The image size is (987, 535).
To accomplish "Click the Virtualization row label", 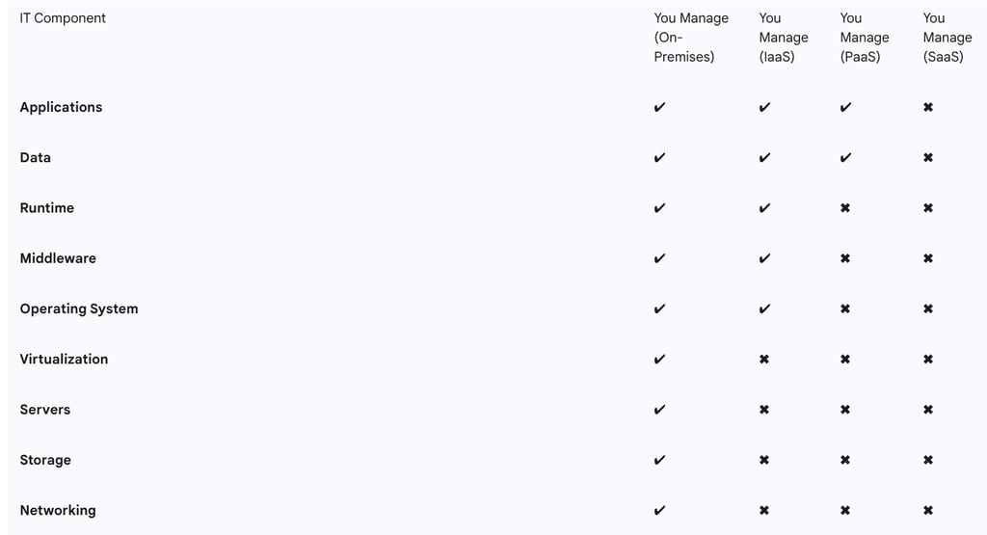I will coord(64,359).
